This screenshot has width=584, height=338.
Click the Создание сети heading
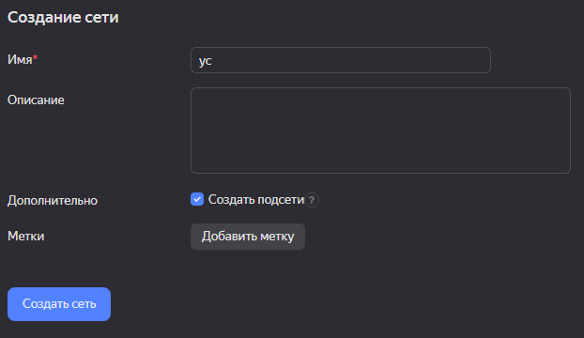tap(63, 17)
